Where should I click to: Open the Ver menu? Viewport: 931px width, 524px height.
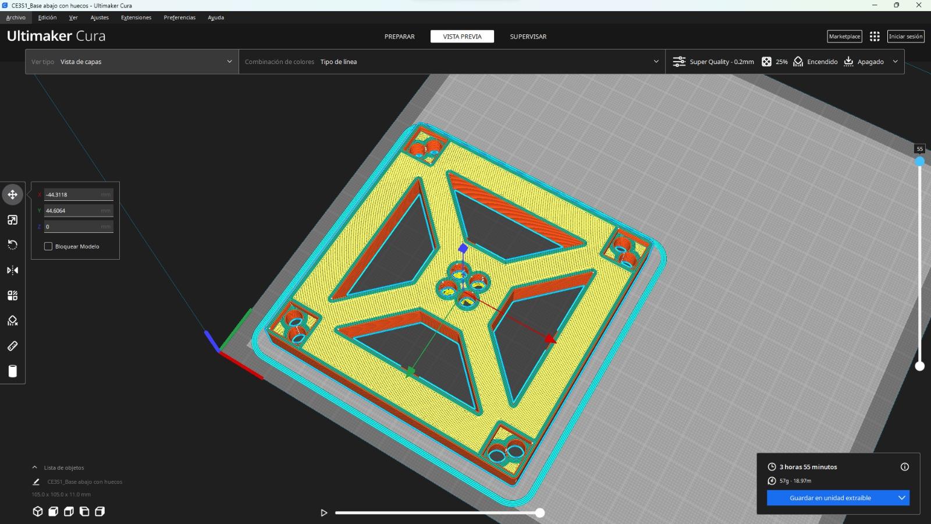(x=73, y=17)
